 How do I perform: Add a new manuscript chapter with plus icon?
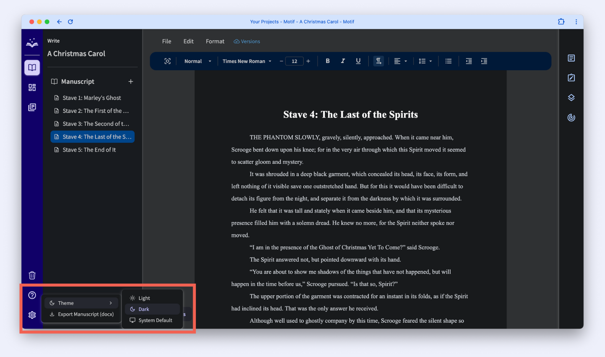click(131, 82)
